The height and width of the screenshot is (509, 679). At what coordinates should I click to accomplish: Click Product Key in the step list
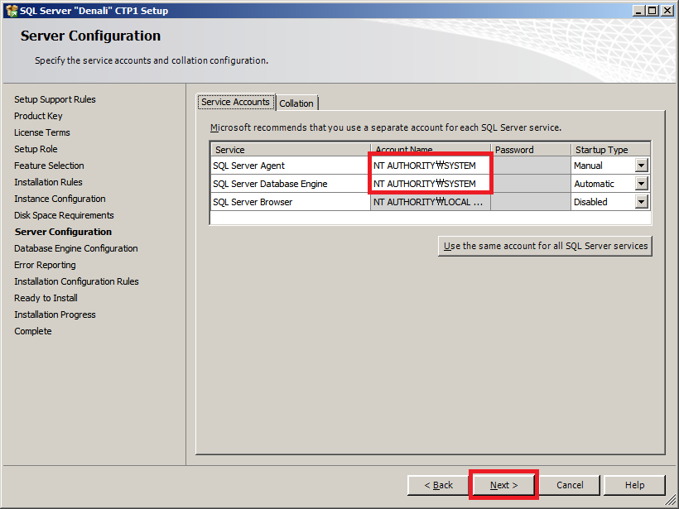pyautogui.click(x=38, y=116)
